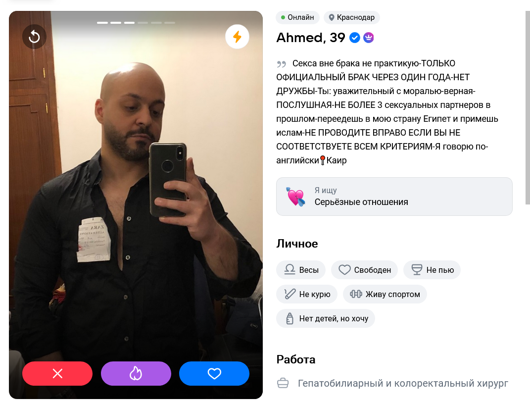Click the Свободен relationship tag
Viewport: 530px width, 404px height.
[364, 270]
